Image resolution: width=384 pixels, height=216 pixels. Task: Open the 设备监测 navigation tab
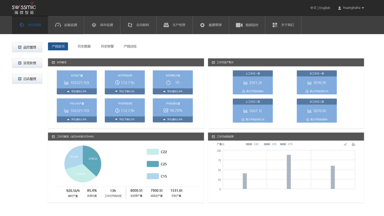(66, 25)
